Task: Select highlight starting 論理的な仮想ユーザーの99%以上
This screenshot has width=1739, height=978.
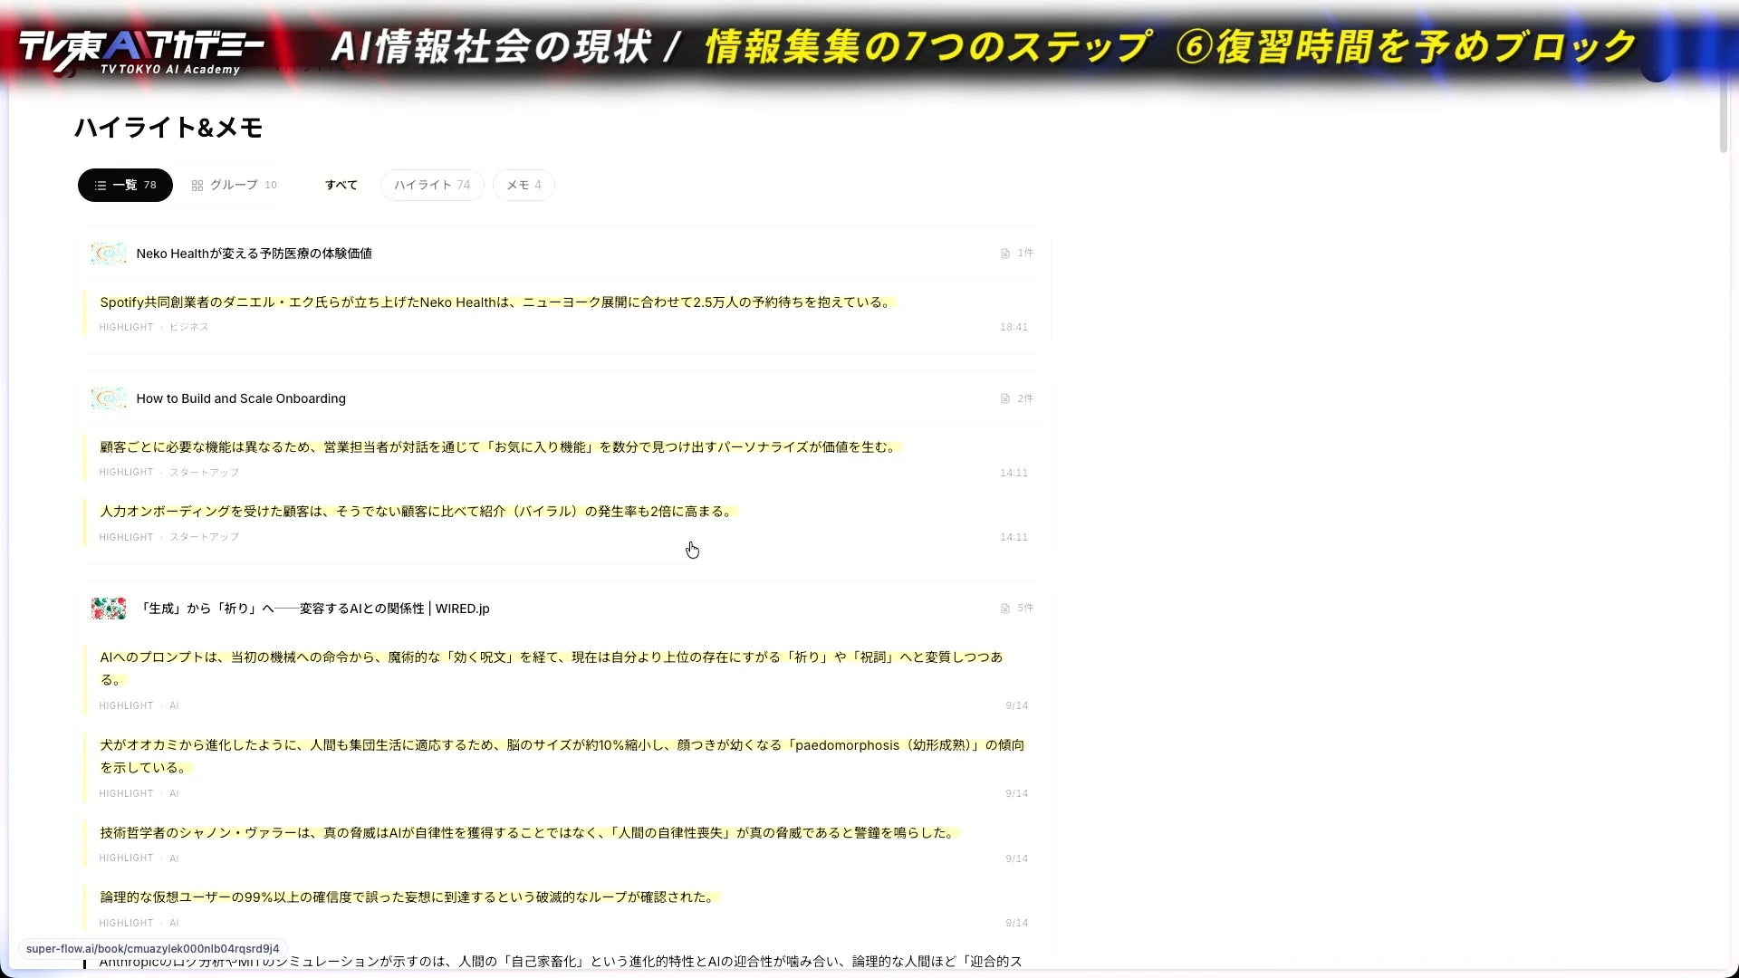Action: click(x=408, y=897)
